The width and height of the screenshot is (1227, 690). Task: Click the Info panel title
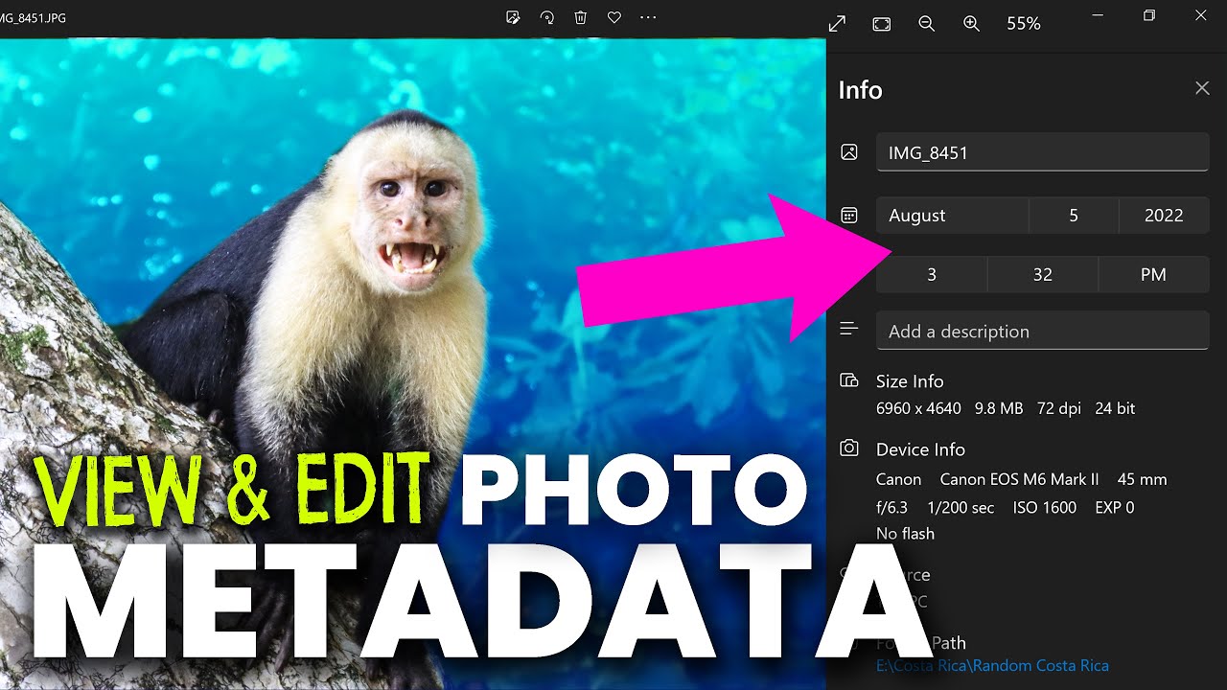click(x=860, y=90)
